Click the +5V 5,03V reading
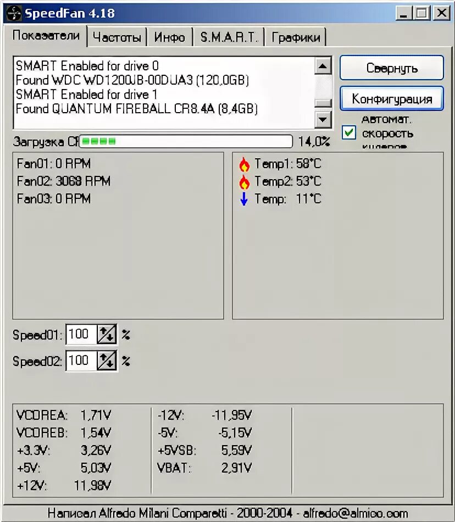The image size is (455, 522). point(64,468)
